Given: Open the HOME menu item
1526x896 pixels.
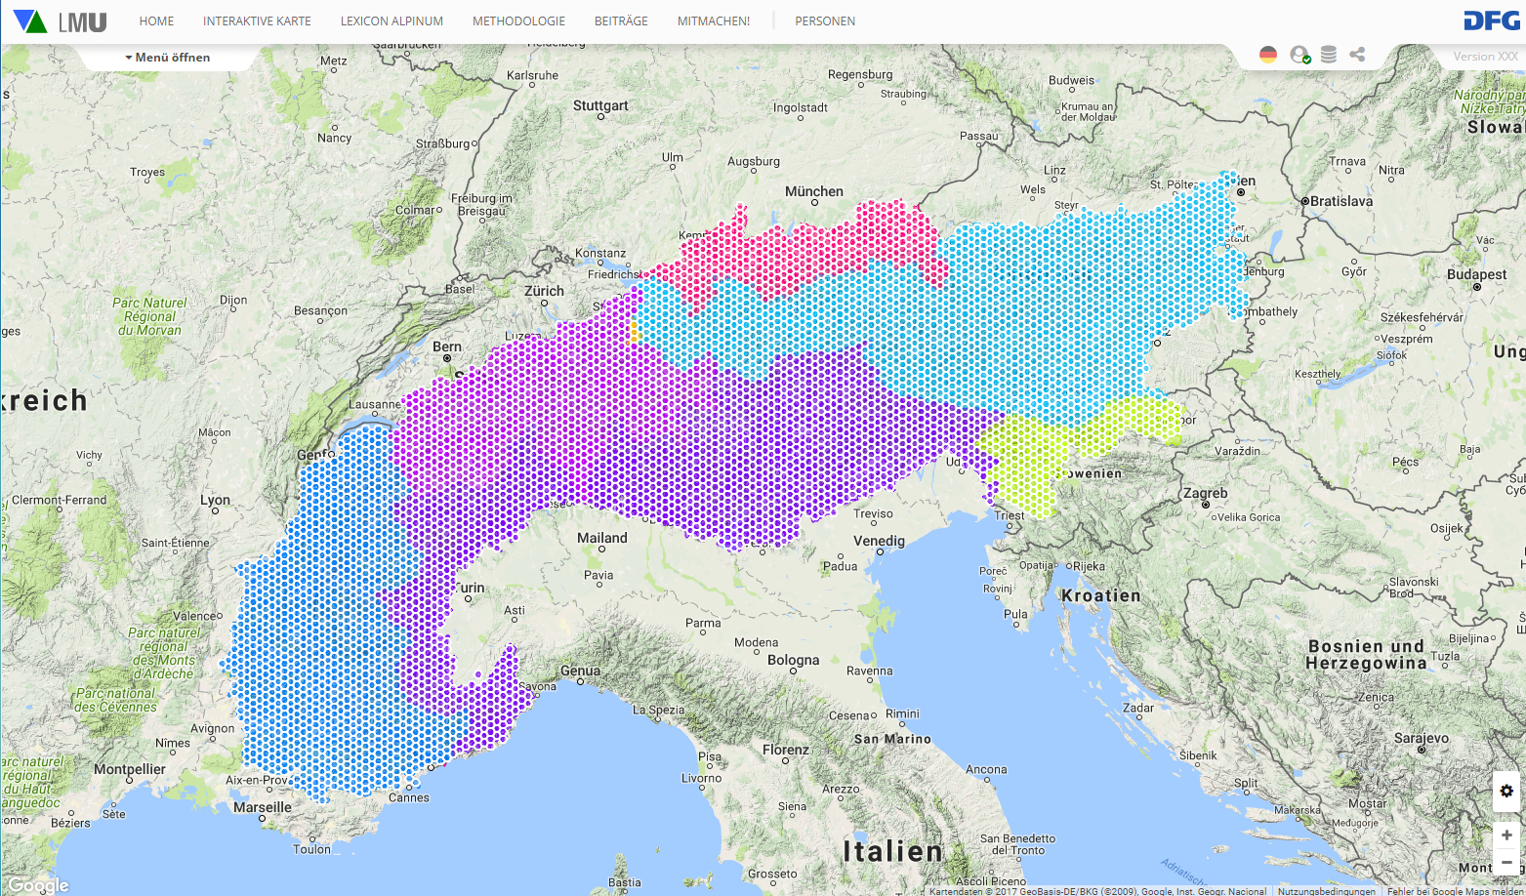Looking at the screenshot, I should click(156, 21).
